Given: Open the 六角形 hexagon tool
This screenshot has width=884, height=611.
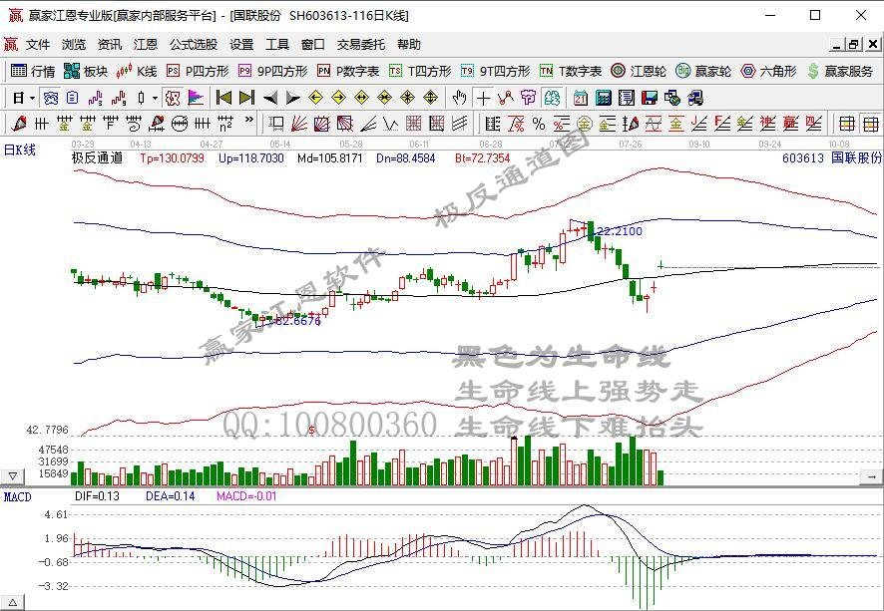Looking at the screenshot, I should 768,71.
